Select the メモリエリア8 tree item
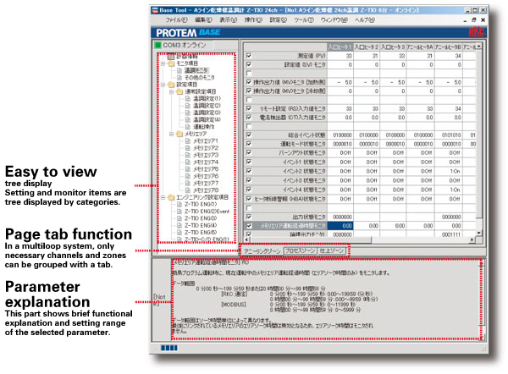508x374 pixels. point(206,190)
